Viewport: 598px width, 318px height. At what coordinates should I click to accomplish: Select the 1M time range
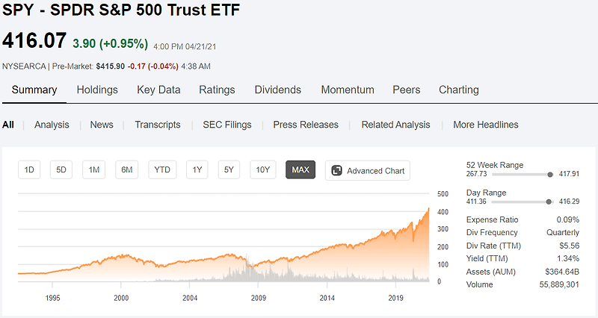coord(94,170)
